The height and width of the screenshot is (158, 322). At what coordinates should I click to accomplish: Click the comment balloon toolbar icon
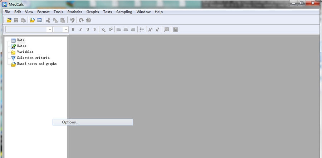tap(166, 30)
